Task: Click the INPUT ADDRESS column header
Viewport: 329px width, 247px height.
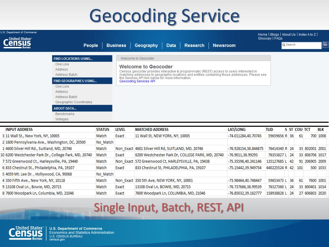Action: point(19,130)
